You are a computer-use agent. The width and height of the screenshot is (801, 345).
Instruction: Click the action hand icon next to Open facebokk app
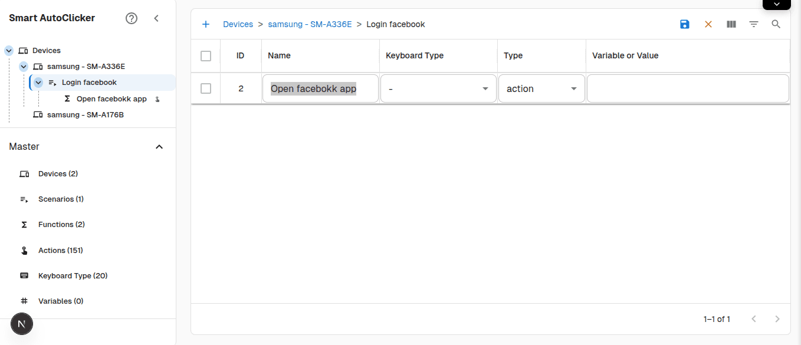(156, 98)
